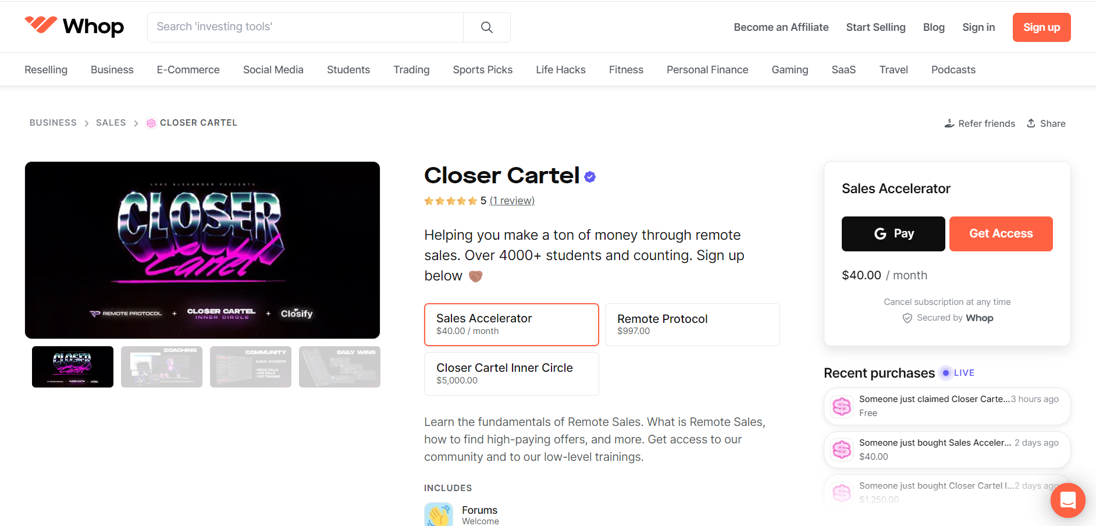Open the Refer friends option
This screenshot has width=1096, height=526.
979,123
